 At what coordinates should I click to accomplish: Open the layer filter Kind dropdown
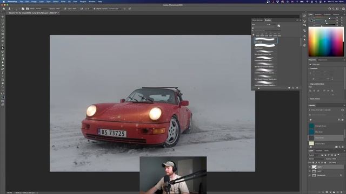(314, 155)
